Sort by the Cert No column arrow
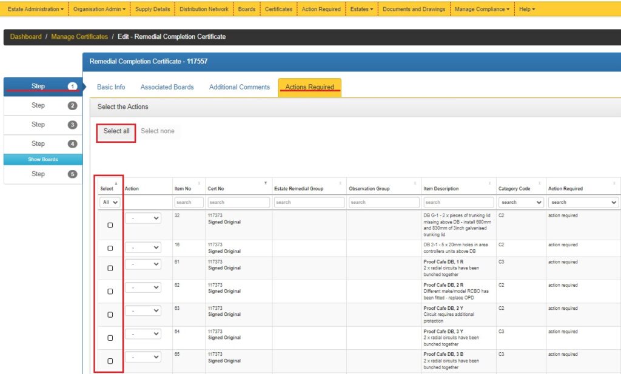Image resolution: width=621 pixels, height=374 pixels. point(265,183)
